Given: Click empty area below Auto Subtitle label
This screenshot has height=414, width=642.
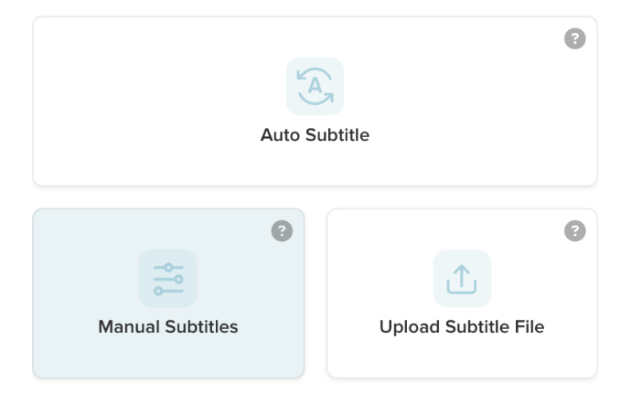Looking at the screenshot, I should [x=315, y=166].
